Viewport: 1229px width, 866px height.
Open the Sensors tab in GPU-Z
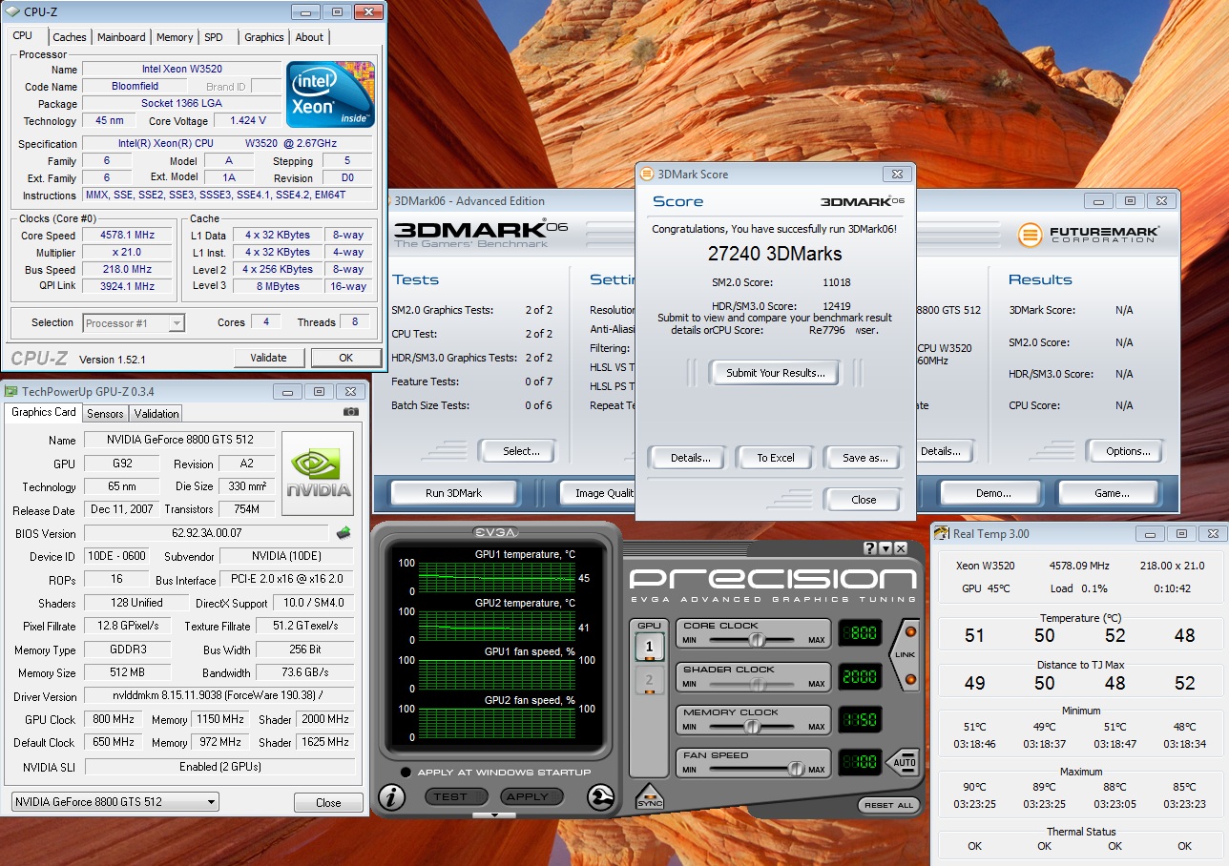[105, 413]
